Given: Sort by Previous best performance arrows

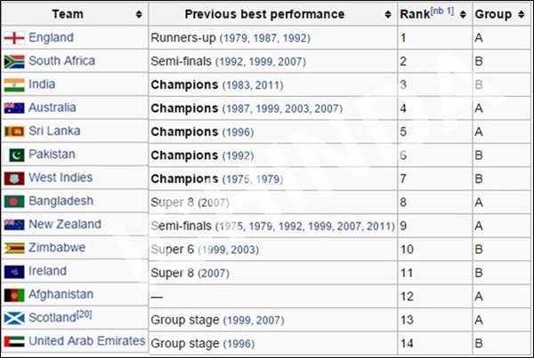Looking at the screenshot, I should [x=387, y=14].
